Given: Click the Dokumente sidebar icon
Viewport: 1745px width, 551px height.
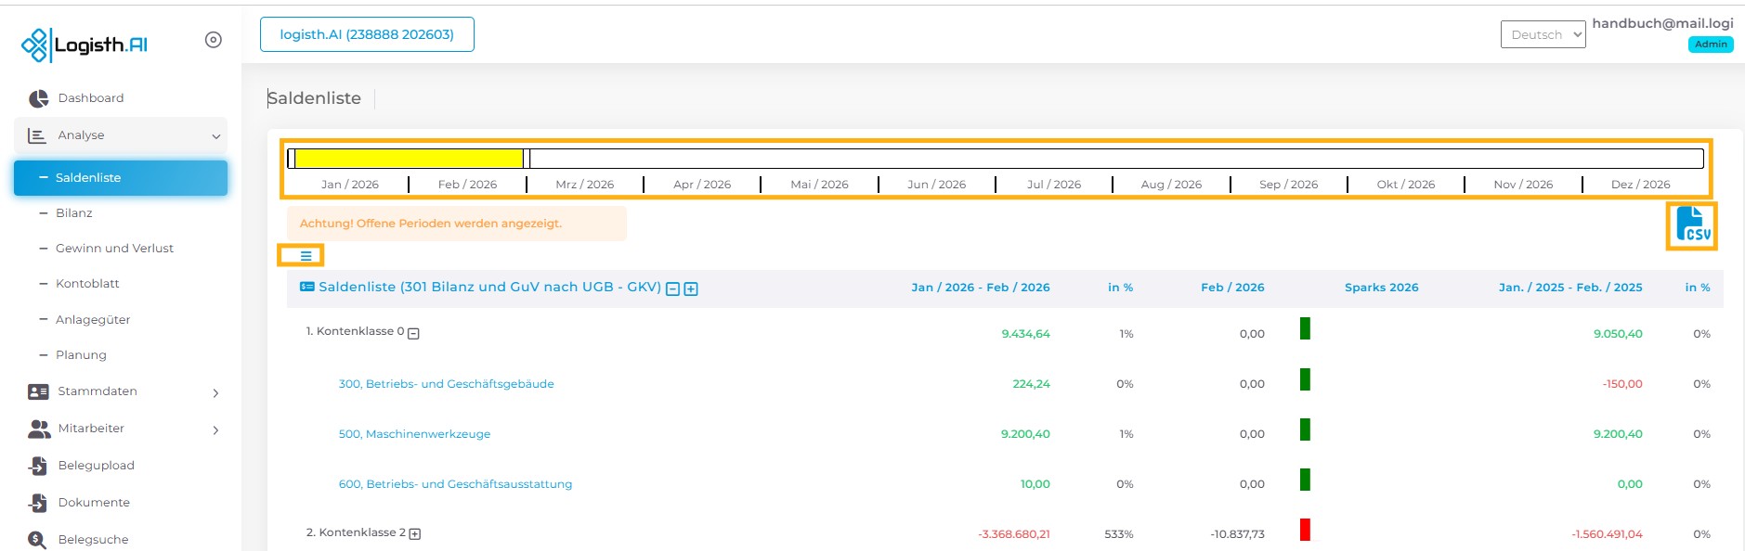Looking at the screenshot, I should (x=38, y=503).
